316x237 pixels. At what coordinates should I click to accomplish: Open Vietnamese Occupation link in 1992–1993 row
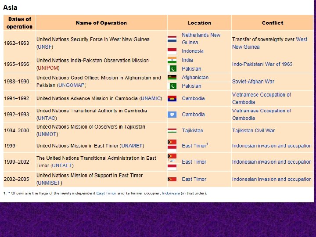262,115
